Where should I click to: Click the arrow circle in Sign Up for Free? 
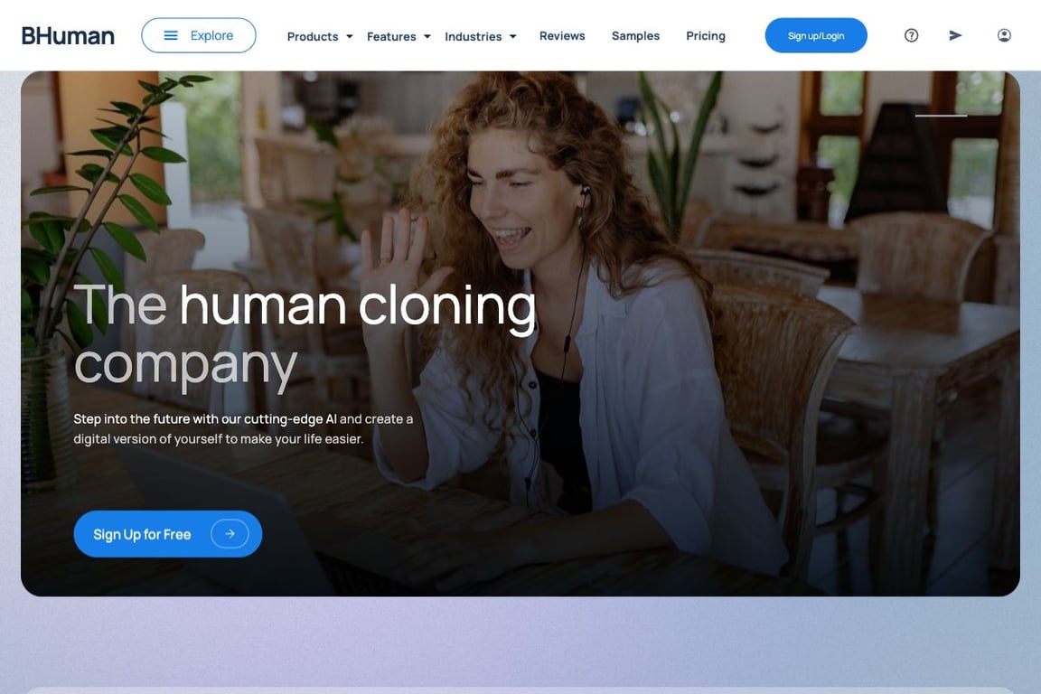pos(230,534)
